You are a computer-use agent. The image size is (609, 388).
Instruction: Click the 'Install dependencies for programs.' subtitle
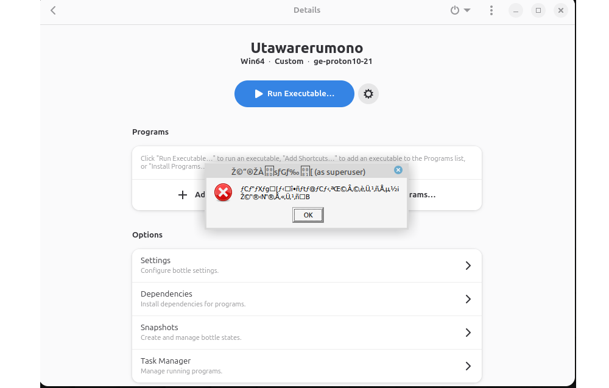pyautogui.click(x=193, y=304)
